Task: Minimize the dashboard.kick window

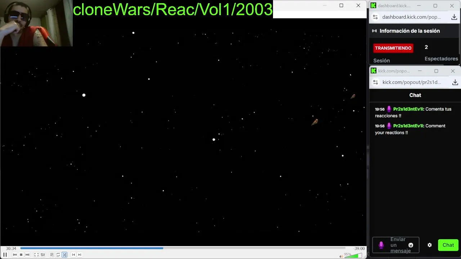Action: pos(419,6)
